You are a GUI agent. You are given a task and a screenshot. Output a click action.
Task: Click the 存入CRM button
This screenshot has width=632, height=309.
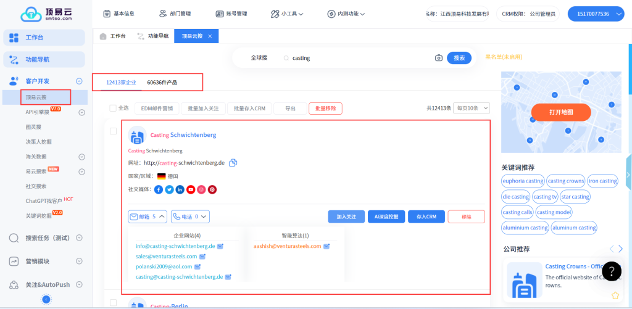pos(426,216)
